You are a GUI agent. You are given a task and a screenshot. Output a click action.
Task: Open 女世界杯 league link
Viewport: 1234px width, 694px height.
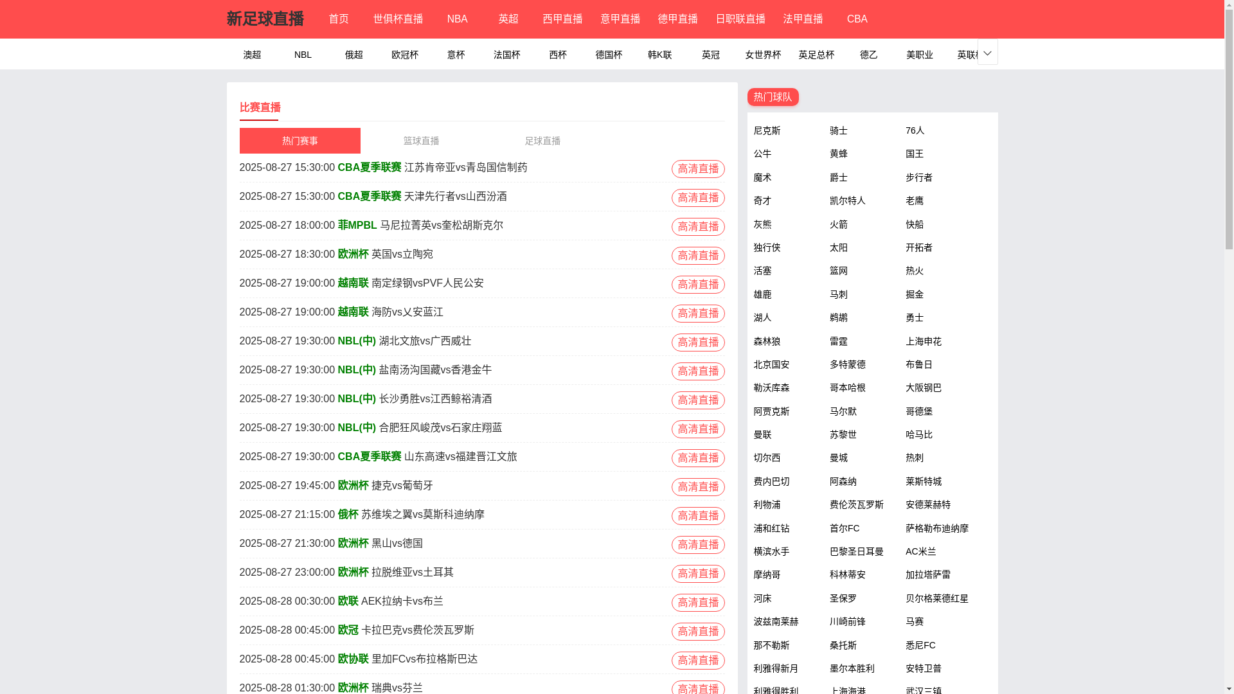click(x=763, y=55)
